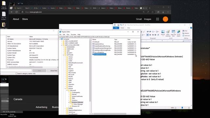This screenshot has width=210, height=118.
Task: Open Registry Editor View menu
Action: [x=68, y=34]
